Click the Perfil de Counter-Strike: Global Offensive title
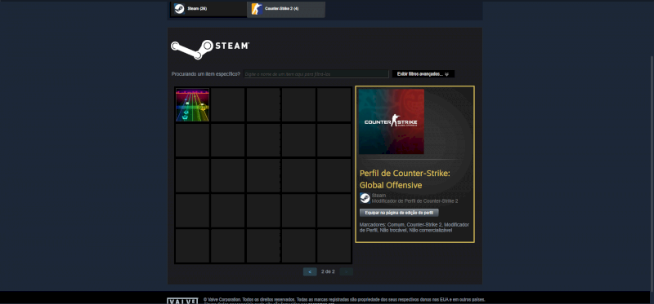Viewport: 654px width, 304px height. [405, 179]
